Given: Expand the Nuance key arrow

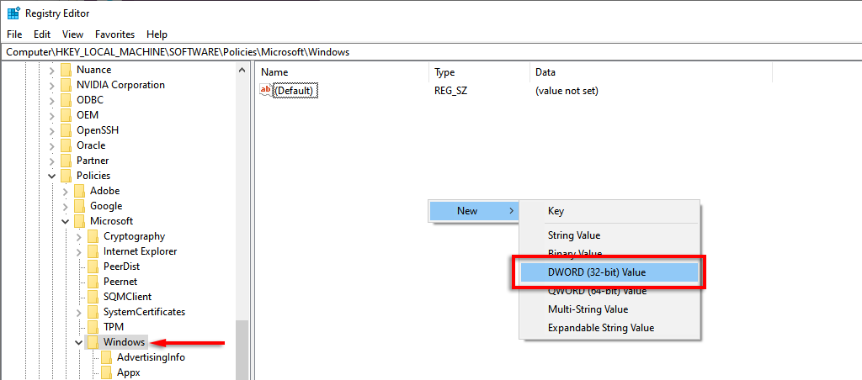Looking at the screenshot, I should pos(52,70).
